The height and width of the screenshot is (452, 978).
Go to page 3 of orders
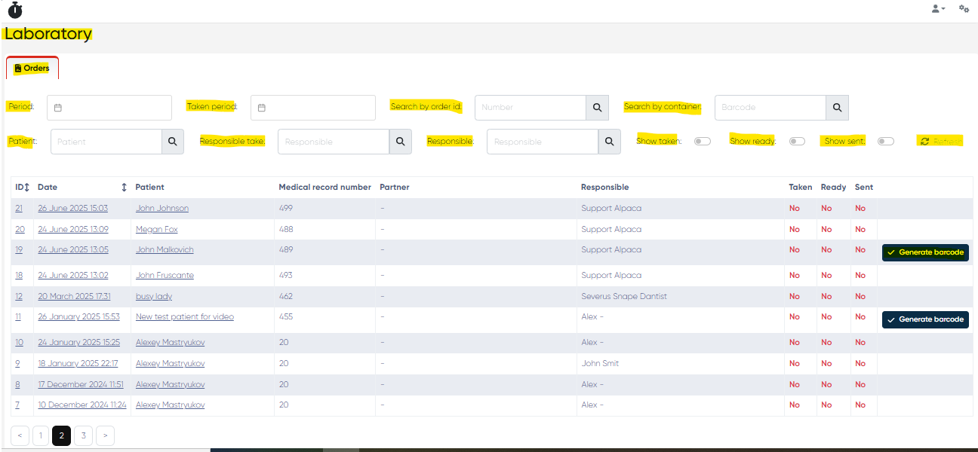pyautogui.click(x=83, y=435)
